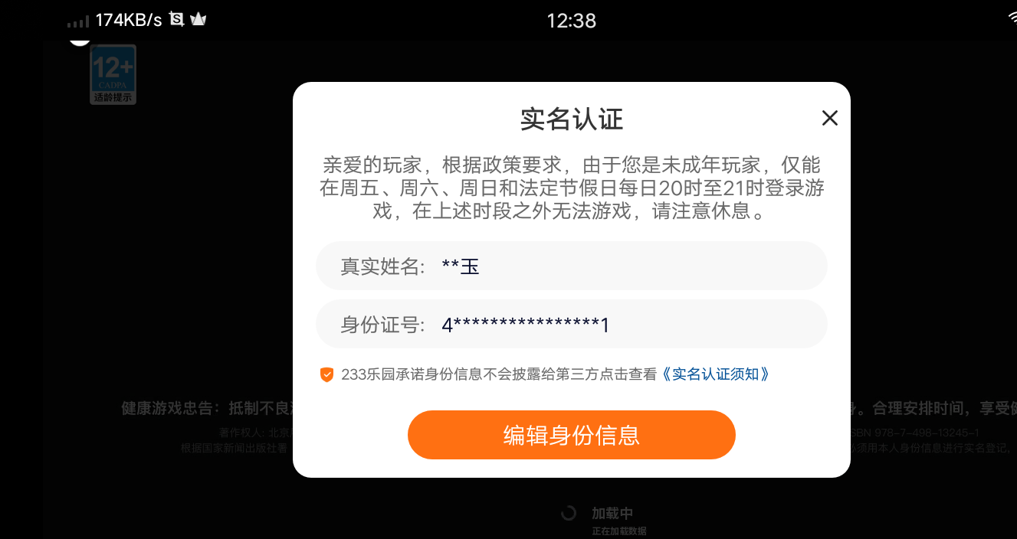Tap the S icon in status bar
This screenshot has width=1017, height=539.
[x=177, y=20]
